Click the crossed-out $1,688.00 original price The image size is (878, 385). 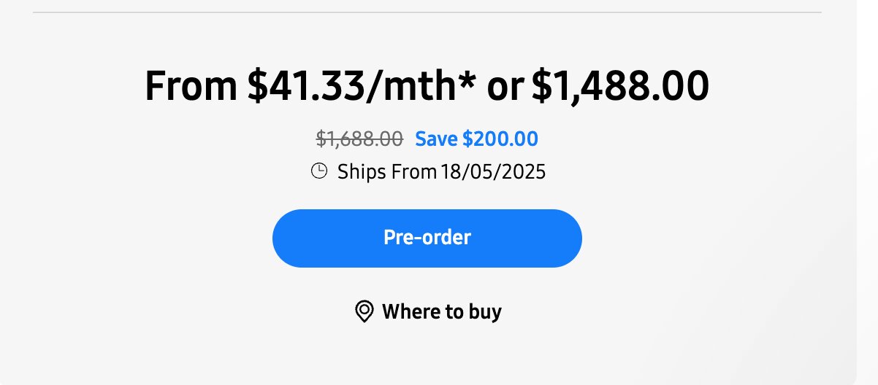click(359, 139)
